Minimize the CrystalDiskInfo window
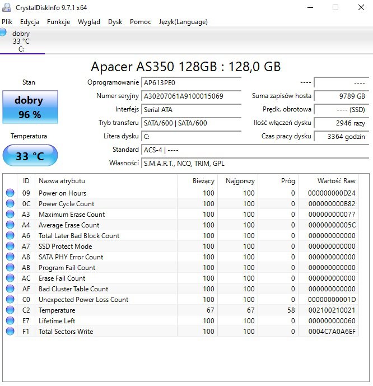Image resolution: width=373 pixels, height=386 pixels. 310,7
